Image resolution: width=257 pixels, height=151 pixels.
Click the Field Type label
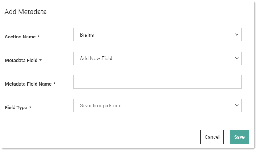16,108
